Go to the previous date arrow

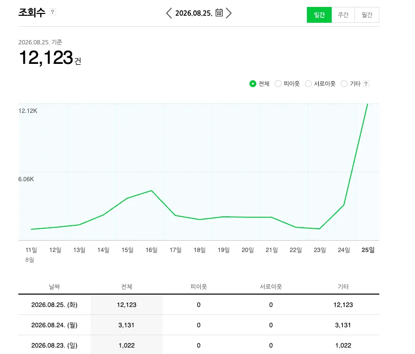click(169, 13)
